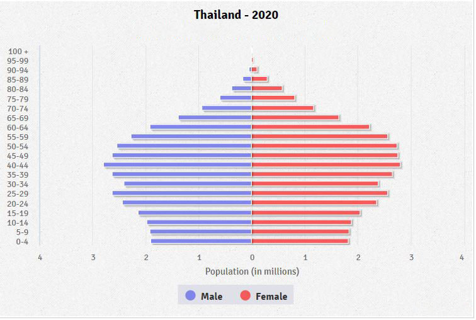The width and height of the screenshot is (476, 320).
Task: Click the 100 + age group label
Action: [18, 51]
